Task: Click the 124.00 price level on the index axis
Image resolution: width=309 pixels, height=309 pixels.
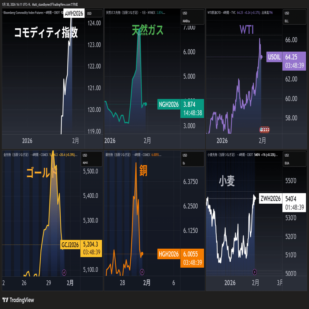Action: click(94, 23)
